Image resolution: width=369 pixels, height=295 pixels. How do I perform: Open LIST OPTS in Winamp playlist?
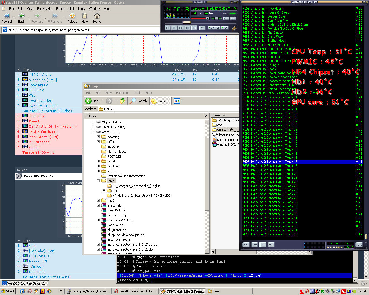point(359,244)
